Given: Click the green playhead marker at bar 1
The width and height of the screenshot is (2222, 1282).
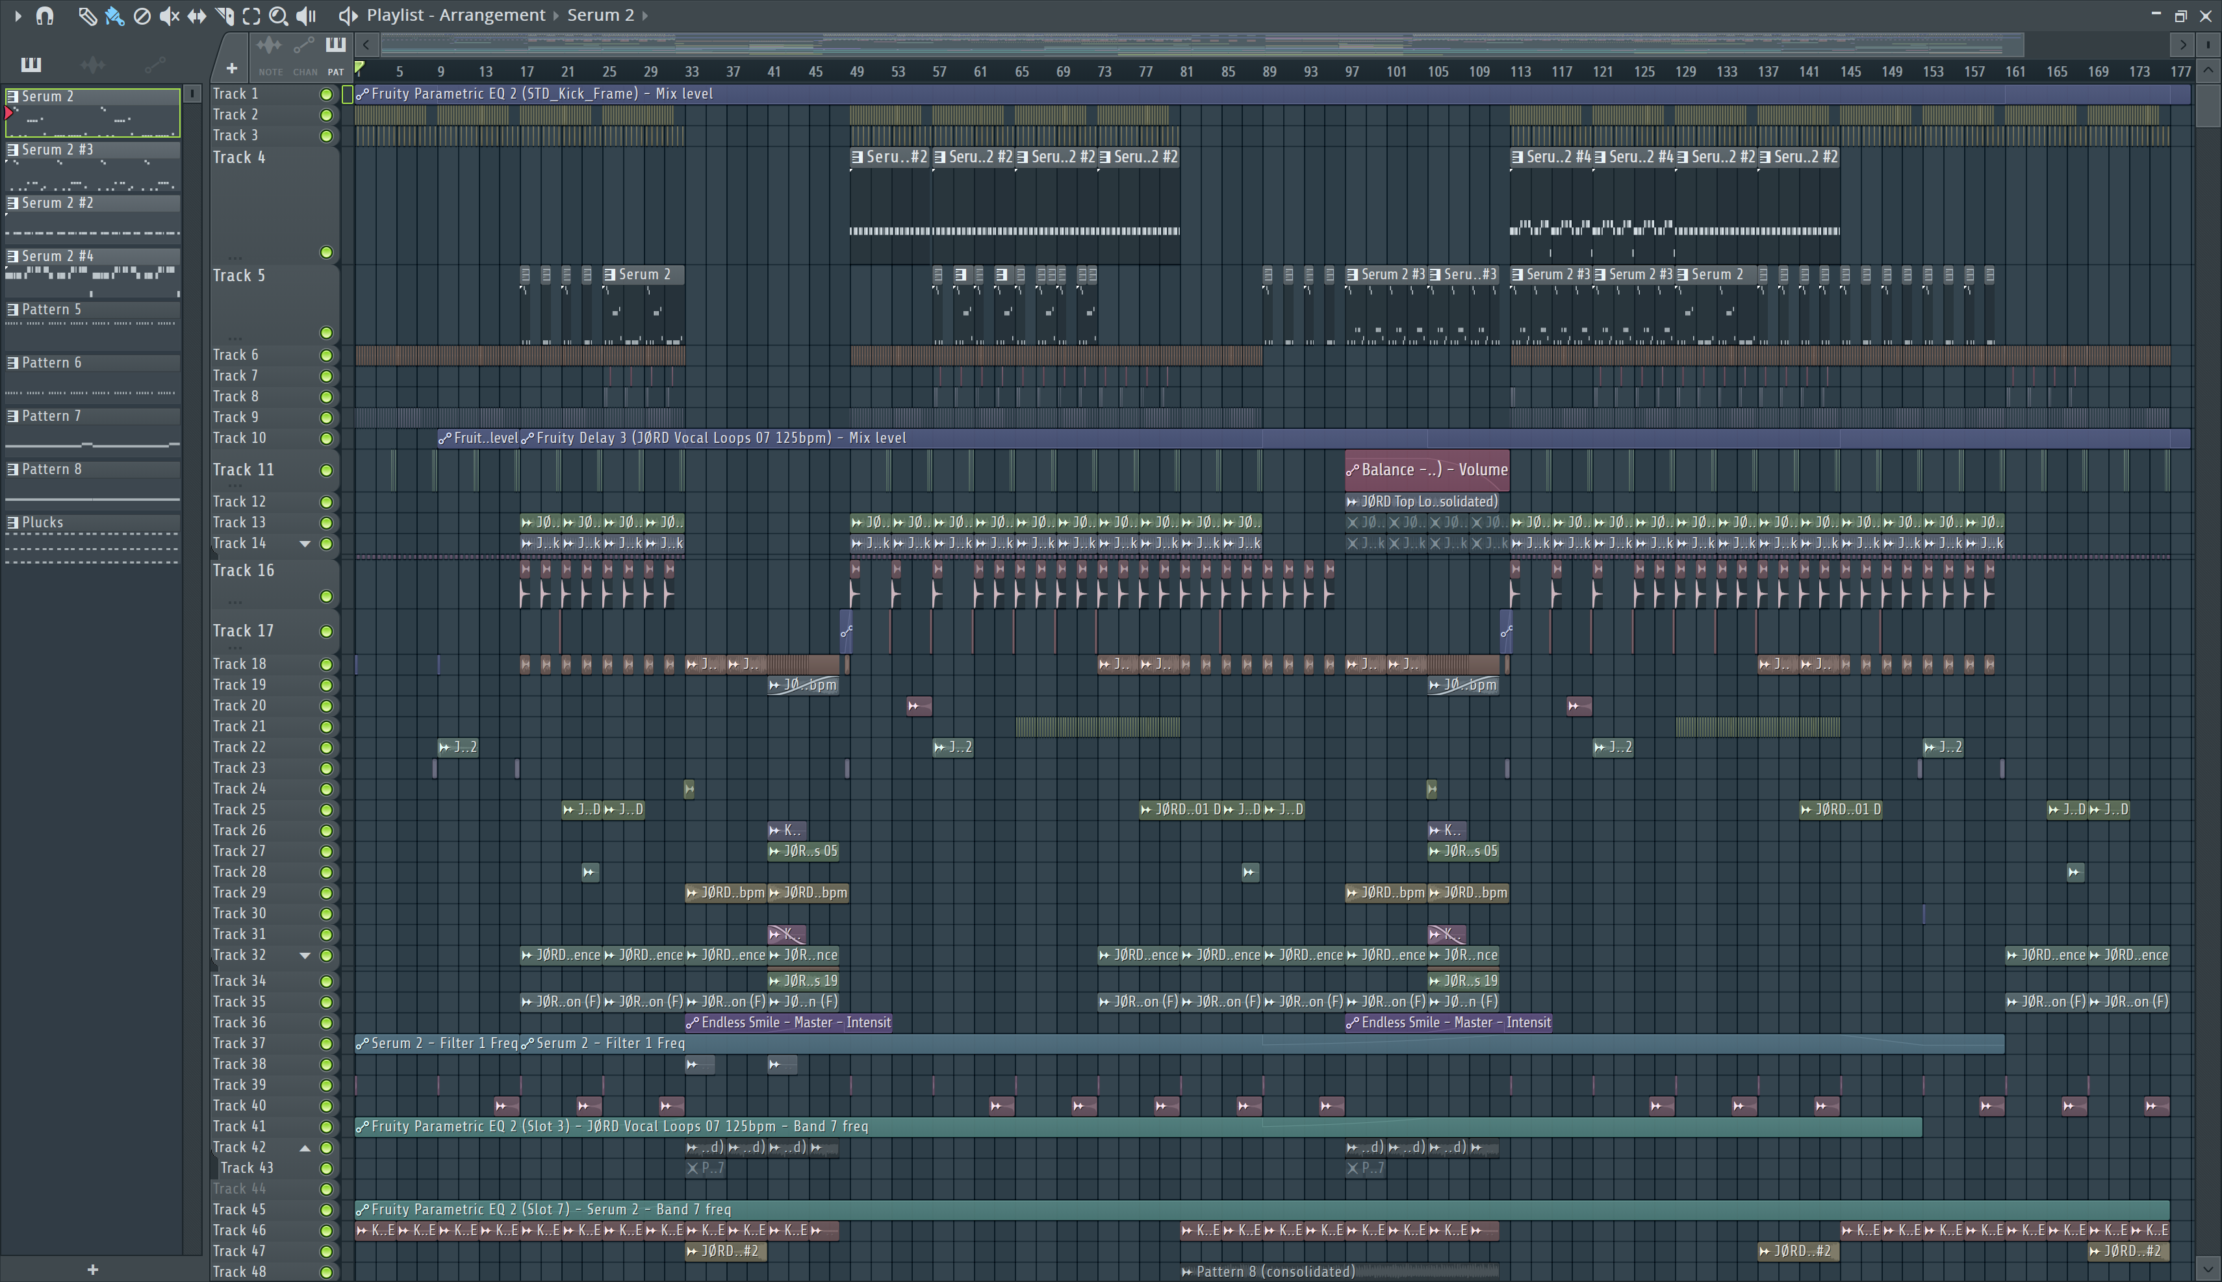Looking at the screenshot, I should [359, 68].
